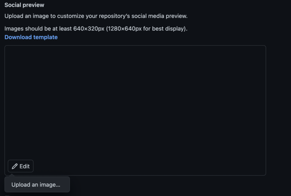
Task: Click the pencil icon in Edit button
Action: 15,166
